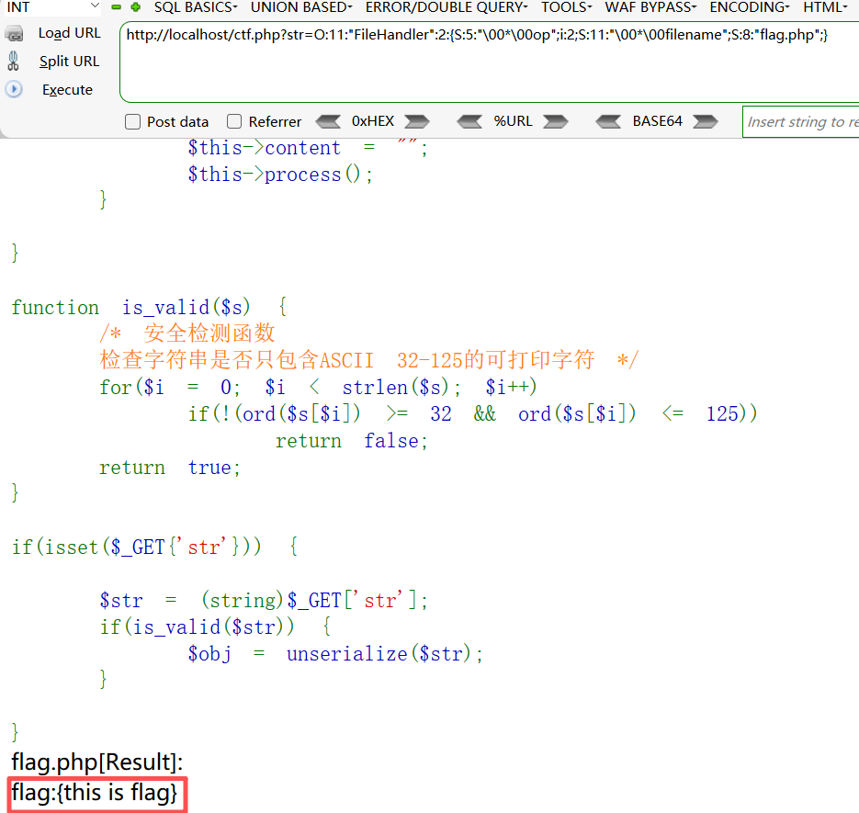Click the '$this->process();' code line
The width and height of the screenshot is (859, 813).
280,175
